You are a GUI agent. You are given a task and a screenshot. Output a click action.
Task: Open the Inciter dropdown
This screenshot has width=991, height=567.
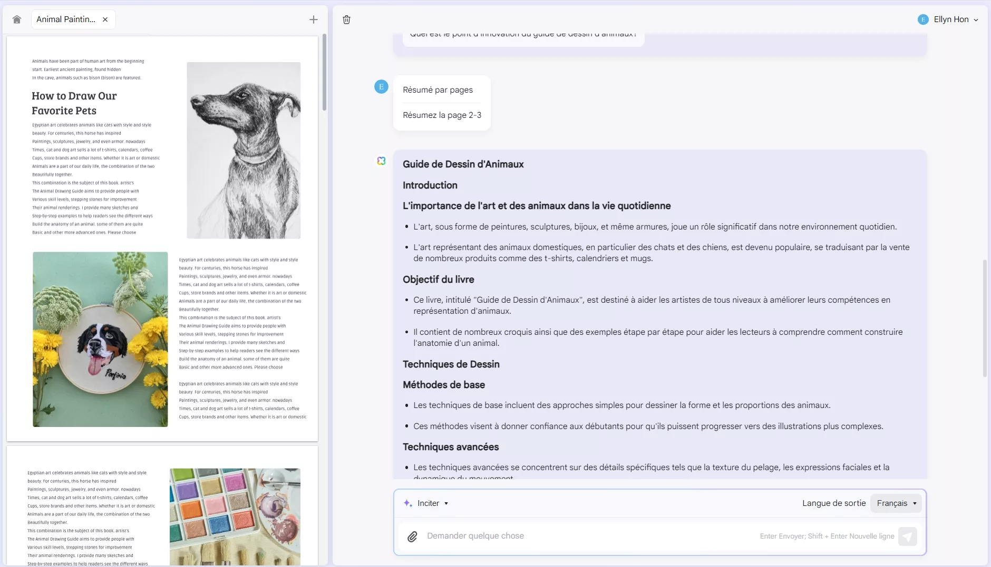[x=430, y=503]
